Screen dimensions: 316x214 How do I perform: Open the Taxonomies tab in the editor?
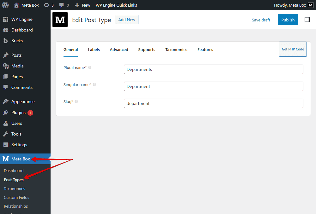click(176, 49)
